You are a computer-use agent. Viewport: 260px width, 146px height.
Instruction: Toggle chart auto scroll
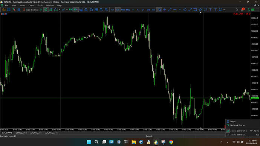point(71,10)
